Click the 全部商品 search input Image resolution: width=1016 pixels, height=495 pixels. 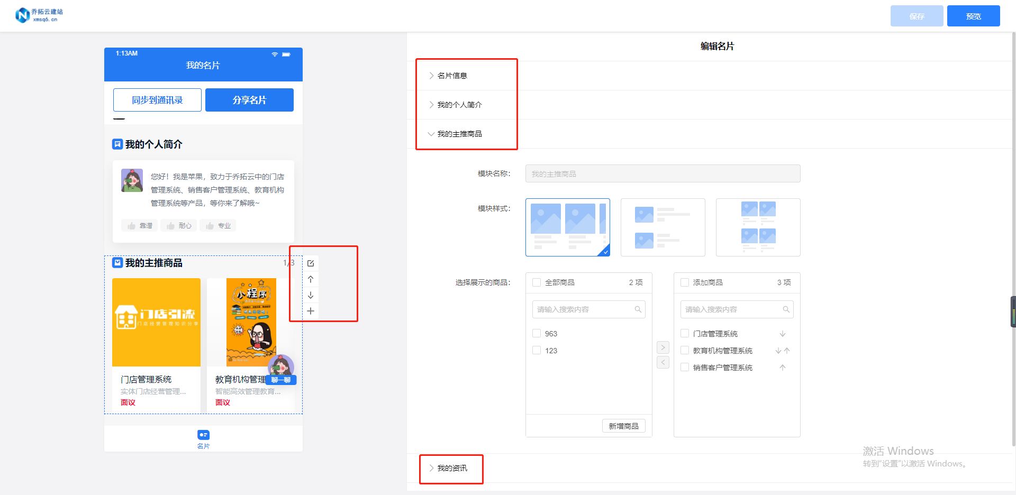[589, 309]
